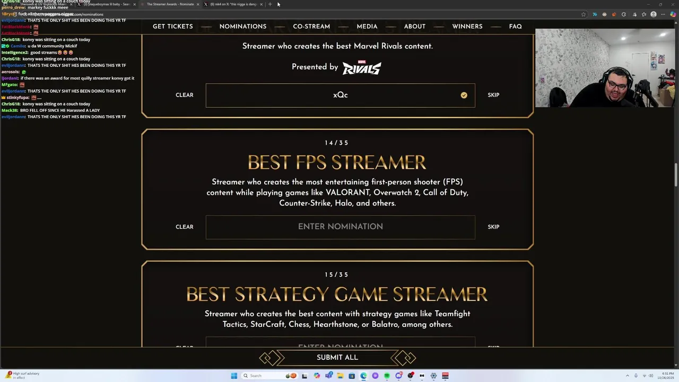Open a new browser tab
This screenshot has width=679, height=382.
click(x=270, y=4)
